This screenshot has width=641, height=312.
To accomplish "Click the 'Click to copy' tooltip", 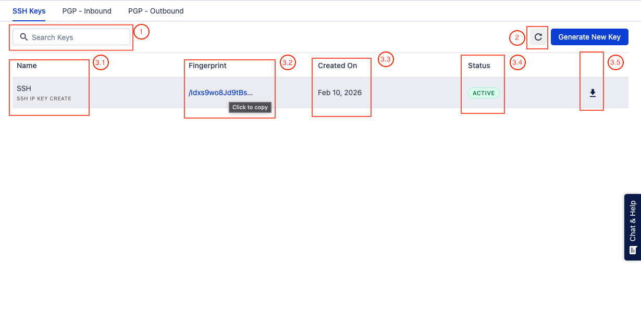I will pyautogui.click(x=250, y=107).
